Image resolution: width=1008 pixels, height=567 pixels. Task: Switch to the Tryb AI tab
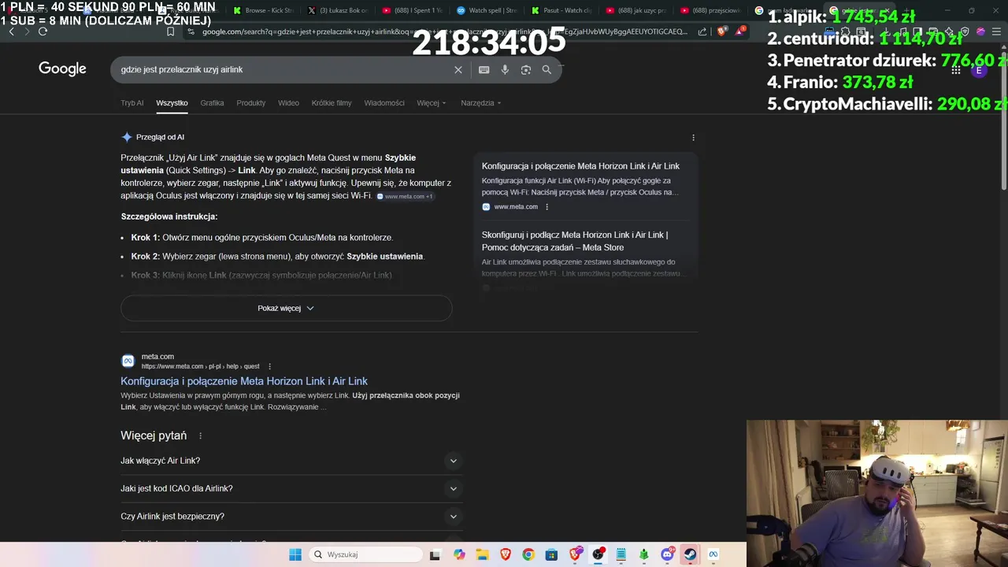coord(132,103)
